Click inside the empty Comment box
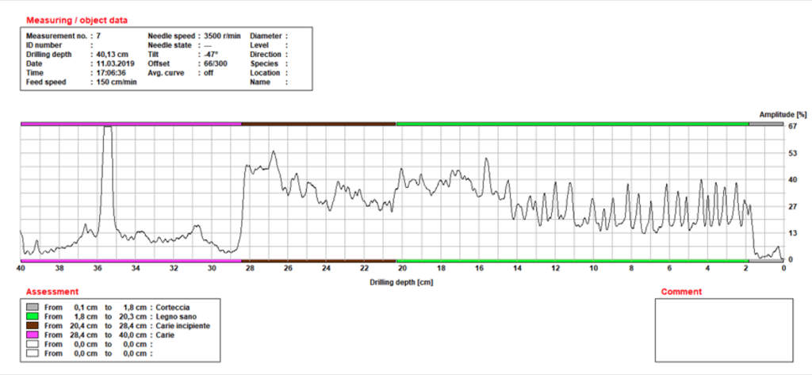Image resolution: width=812 pixels, height=375 pixels. (x=723, y=330)
